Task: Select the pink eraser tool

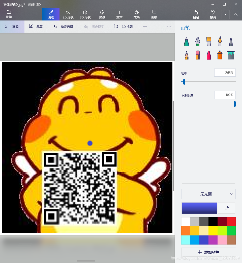Action: tap(198, 55)
